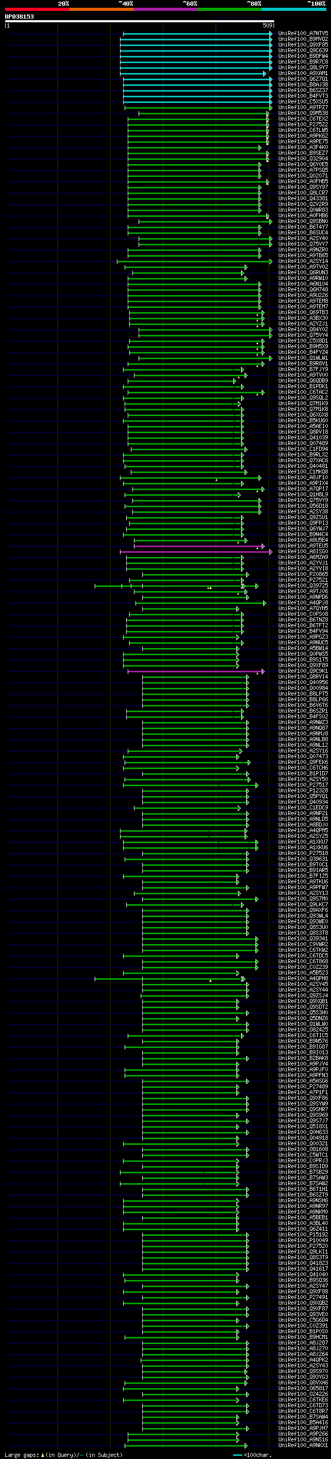This screenshot has height=1459, width=331.
Task: Click the purple ~60% identity legend segment
Action: tap(166, 9)
